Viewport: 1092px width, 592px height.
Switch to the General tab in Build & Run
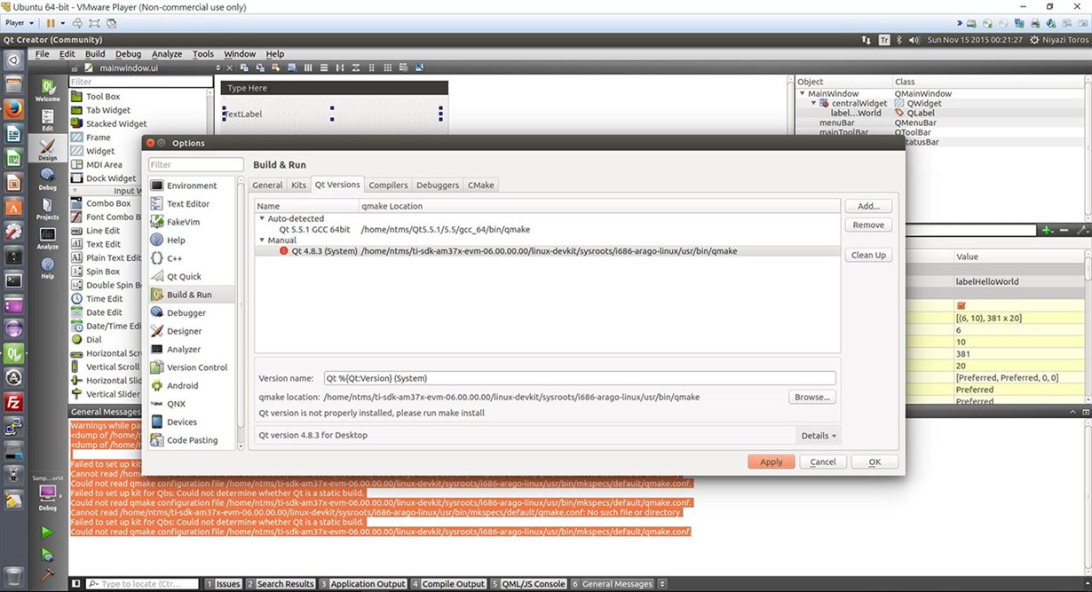point(267,185)
